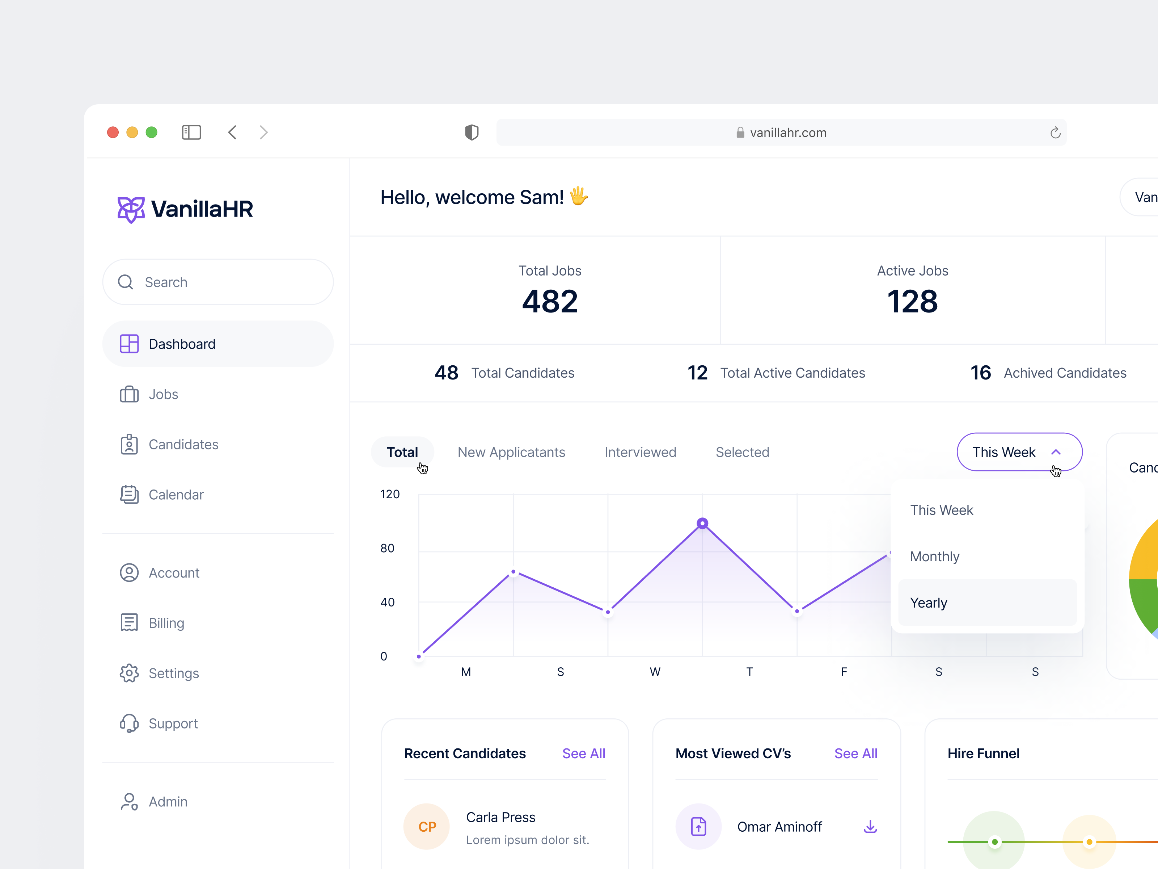Click the vanillahr.com address bar
This screenshot has height=869, width=1158.
pyautogui.click(x=781, y=133)
